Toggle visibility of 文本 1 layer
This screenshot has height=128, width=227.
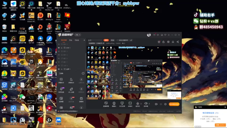click(x=59, y=48)
